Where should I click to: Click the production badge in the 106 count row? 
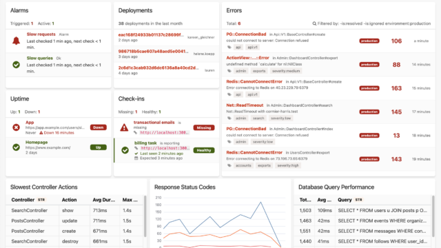click(x=369, y=41)
